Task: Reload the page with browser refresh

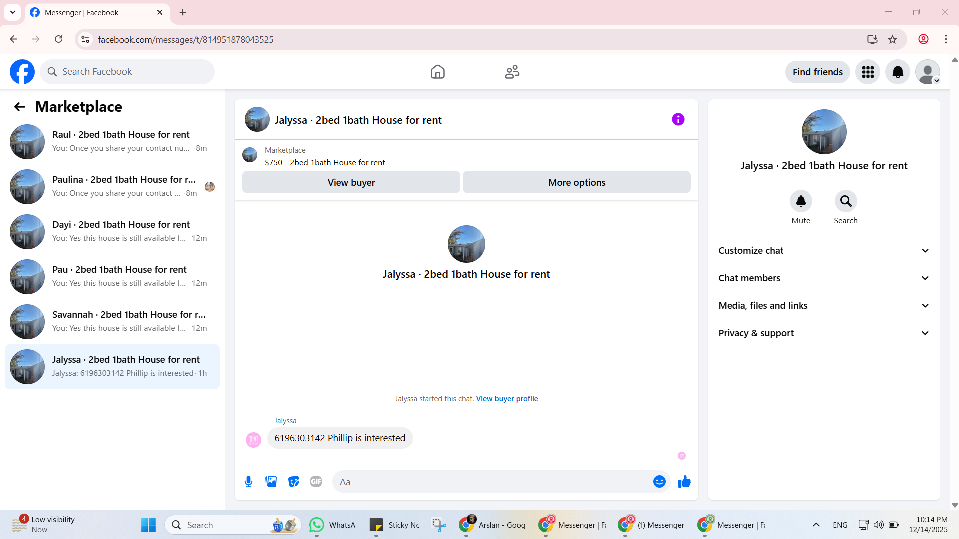Action: (x=58, y=39)
